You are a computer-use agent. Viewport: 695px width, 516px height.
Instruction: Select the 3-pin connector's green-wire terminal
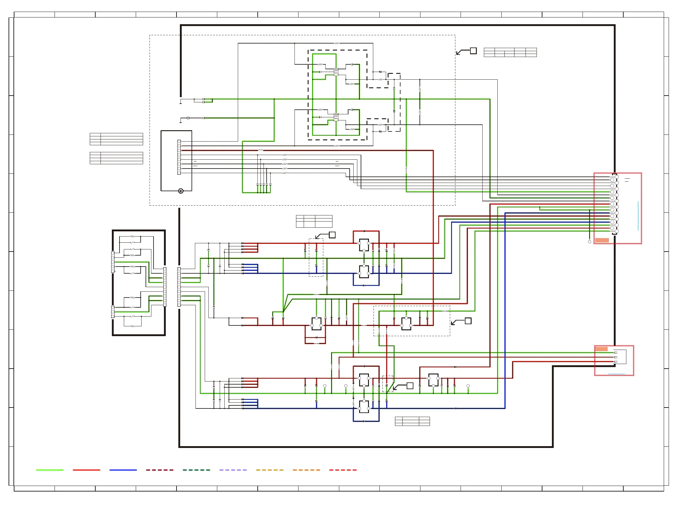(616, 353)
